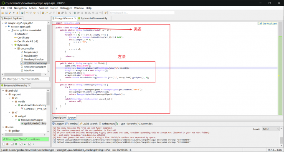Click the pencil toolbar icon
This screenshot has width=284, height=152.
[51, 13]
